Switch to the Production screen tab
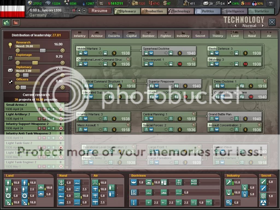Viewport: 280px width, 210px height. pyautogui.click(x=154, y=11)
